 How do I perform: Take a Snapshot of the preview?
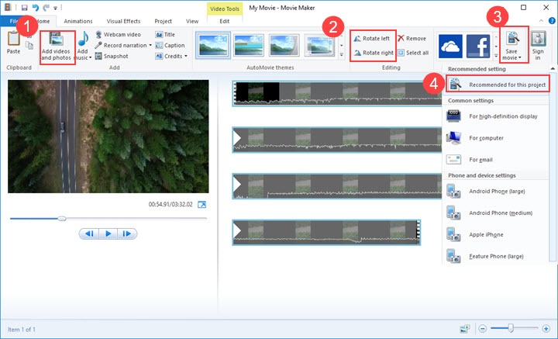112,56
